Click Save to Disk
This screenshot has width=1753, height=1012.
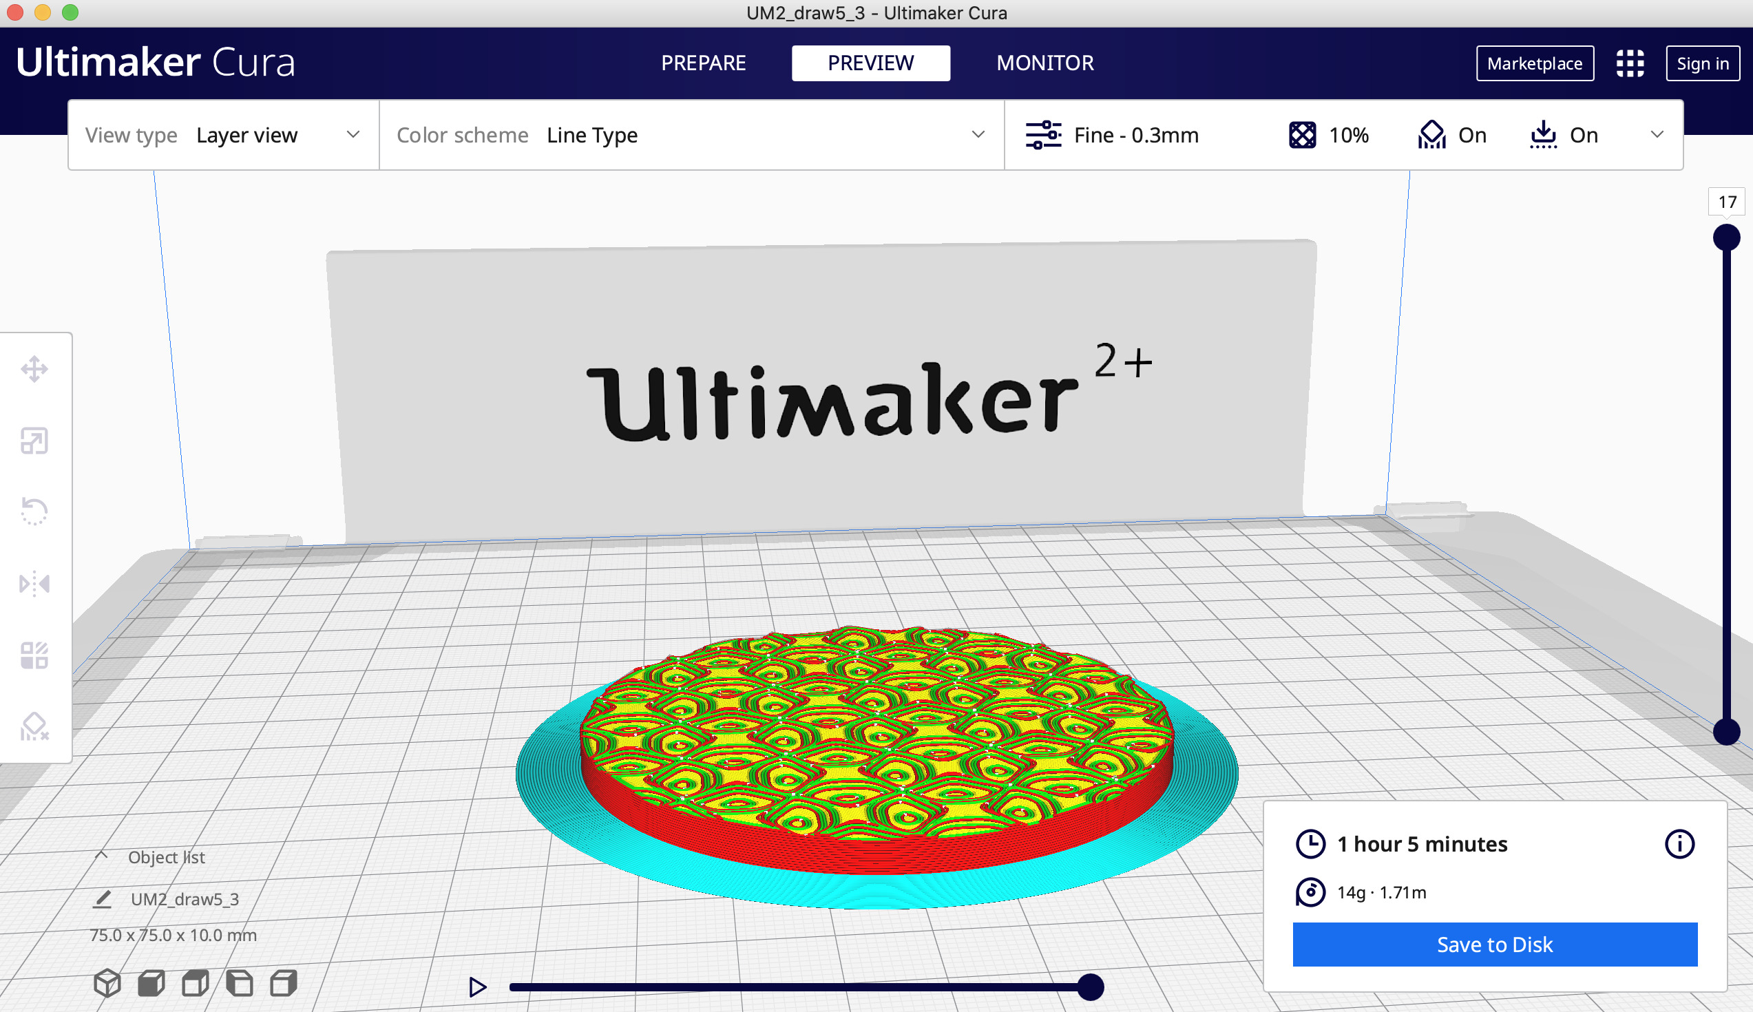[1494, 944]
